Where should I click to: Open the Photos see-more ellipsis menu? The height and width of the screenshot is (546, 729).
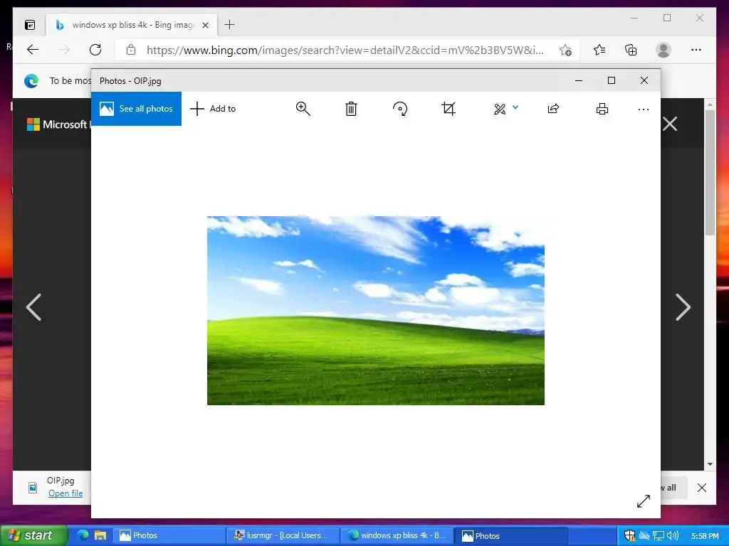pos(644,109)
